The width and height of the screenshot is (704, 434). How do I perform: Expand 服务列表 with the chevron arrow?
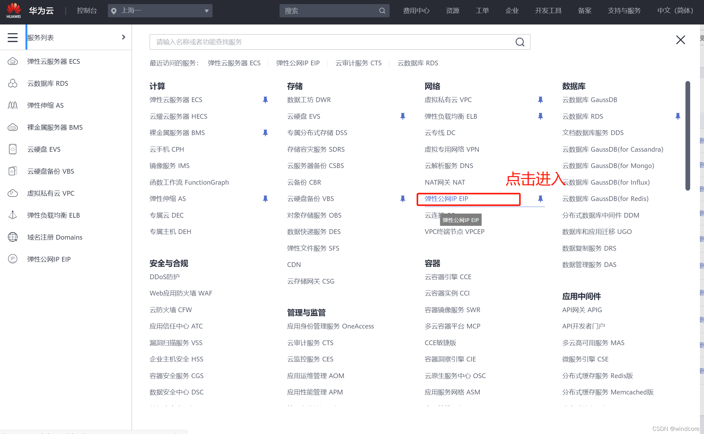click(x=124, y=37)
